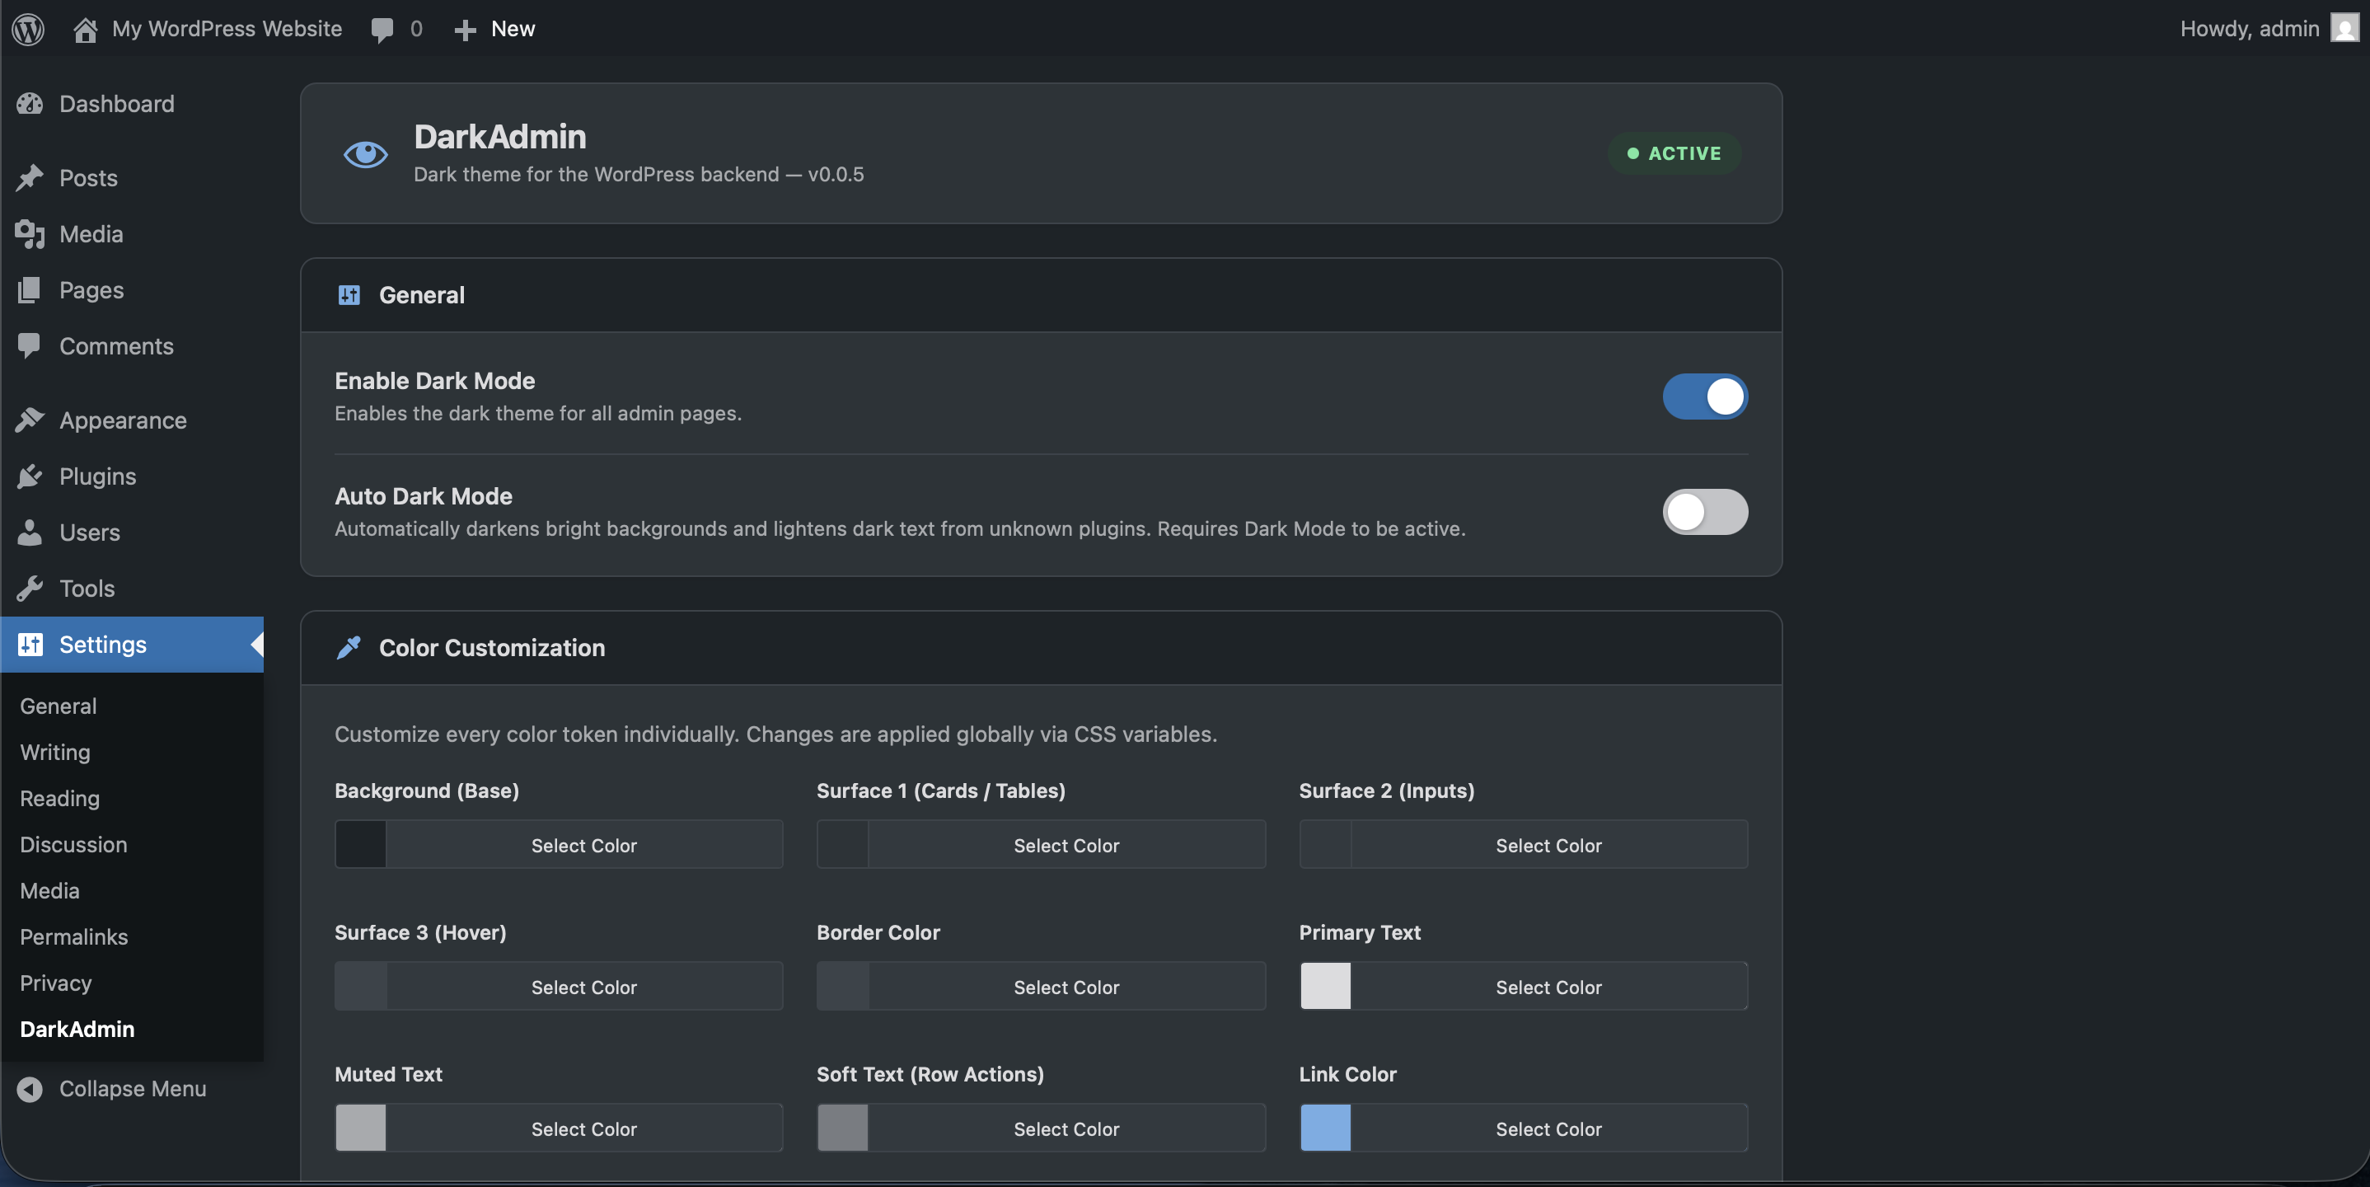Click the Link Color blue swatch
The width and height of the screenshot is (2370, 1187).
pyautogui.click(x=1325, y=1128)
